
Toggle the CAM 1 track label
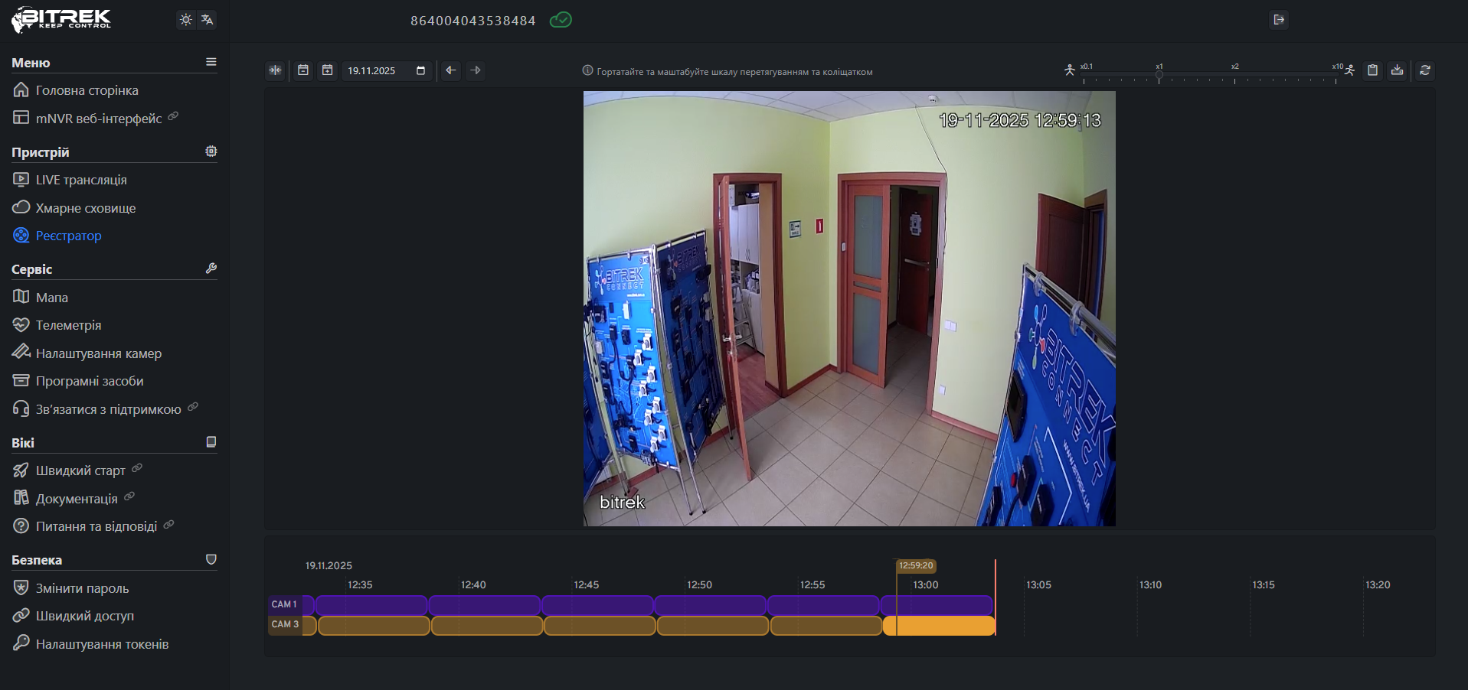284,604
